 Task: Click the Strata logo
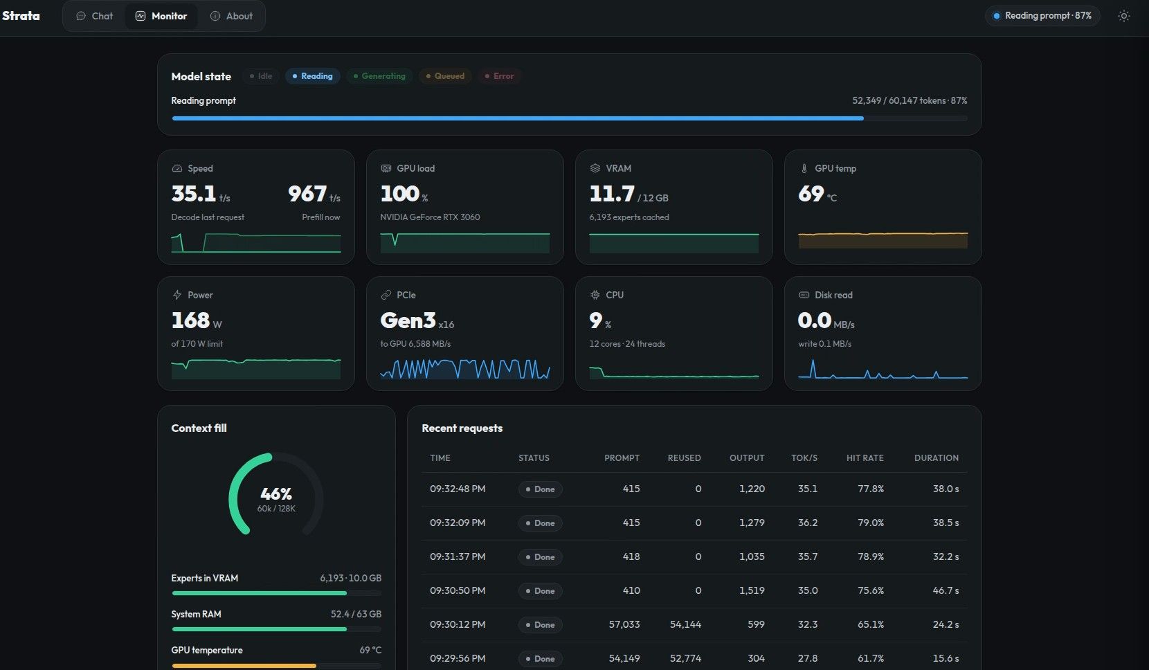tap(21, 16)
